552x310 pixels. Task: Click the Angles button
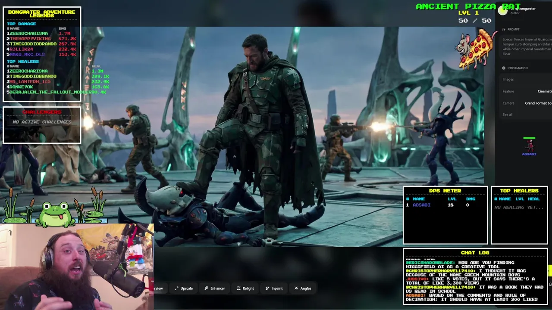303,288
